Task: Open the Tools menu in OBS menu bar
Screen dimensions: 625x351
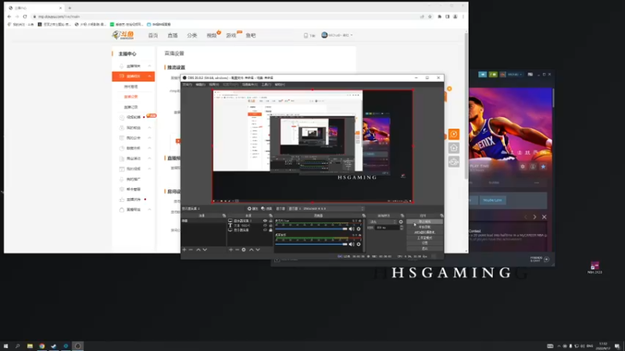Action: tap(266, 84)
